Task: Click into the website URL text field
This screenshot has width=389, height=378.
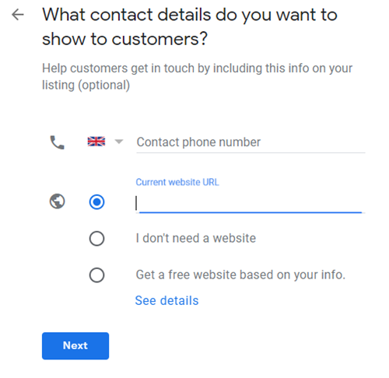Action: (x=251, y=203)
